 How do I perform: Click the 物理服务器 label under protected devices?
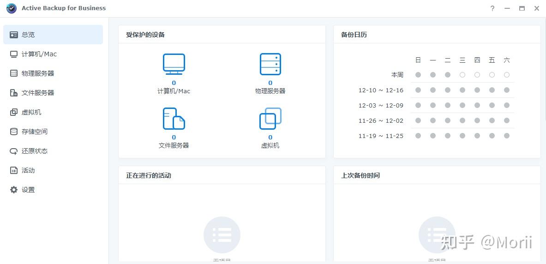[270, 91]
